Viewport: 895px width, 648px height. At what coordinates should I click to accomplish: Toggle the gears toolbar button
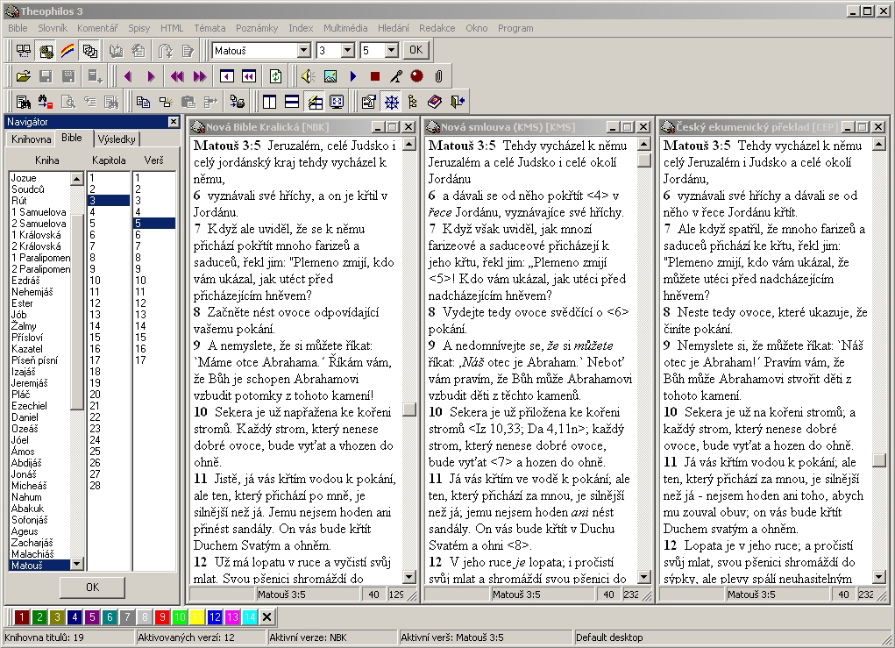(46, 51)
